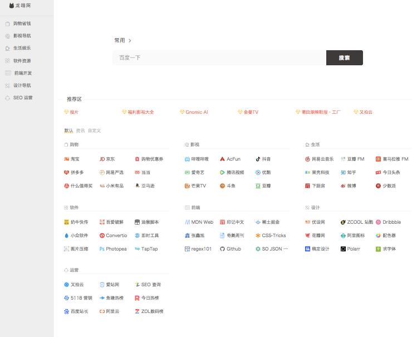Open 购物省钱 in the sidebar menu
Viewport: 412px width, 337px height.
[x=22, y=23]
